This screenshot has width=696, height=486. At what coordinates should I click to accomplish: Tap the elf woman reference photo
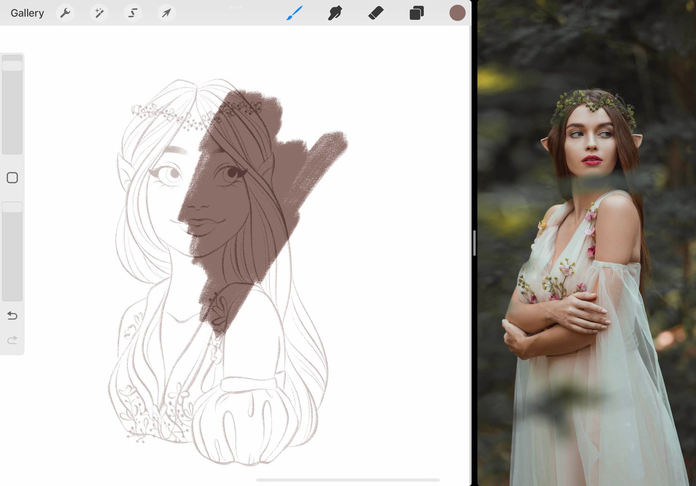[587, 243]
